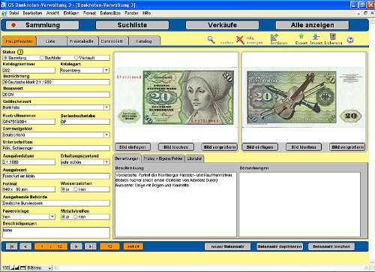Click the orange button right of count 12
The image size is (375, 272).
pos(133,246)
